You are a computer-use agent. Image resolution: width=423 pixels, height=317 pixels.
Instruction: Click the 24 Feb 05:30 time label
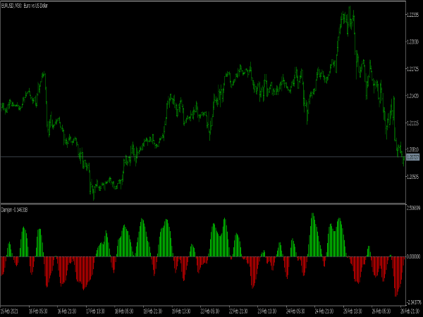coord(295,311)
